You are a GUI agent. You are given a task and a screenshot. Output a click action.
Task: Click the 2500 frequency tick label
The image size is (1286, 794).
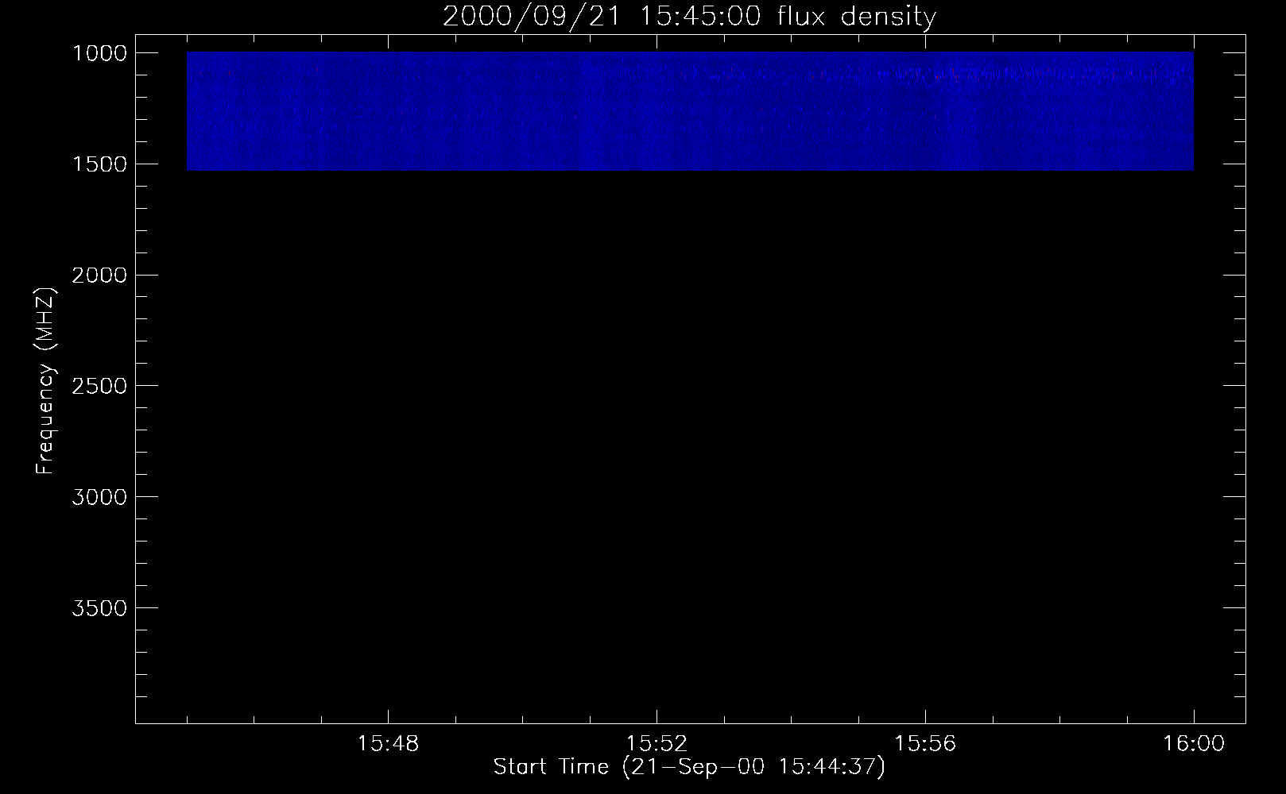tap(99, 386)
